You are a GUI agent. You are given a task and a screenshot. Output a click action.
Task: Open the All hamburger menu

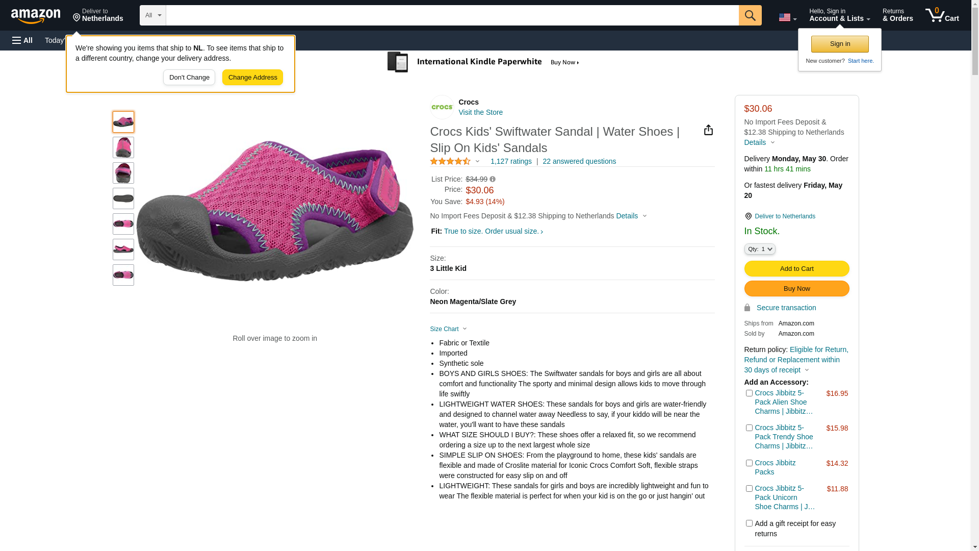[22, 40]
